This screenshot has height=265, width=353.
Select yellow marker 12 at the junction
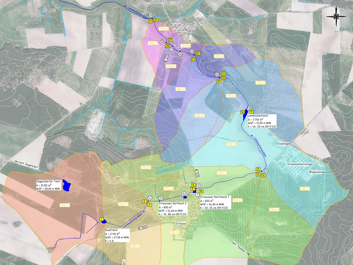point(258,169)
